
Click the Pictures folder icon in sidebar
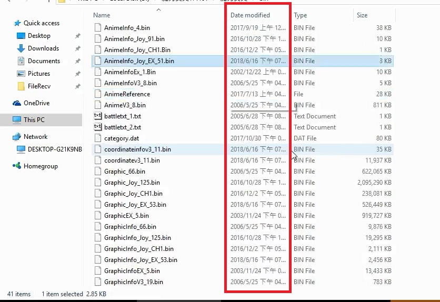tap(21, 74)
